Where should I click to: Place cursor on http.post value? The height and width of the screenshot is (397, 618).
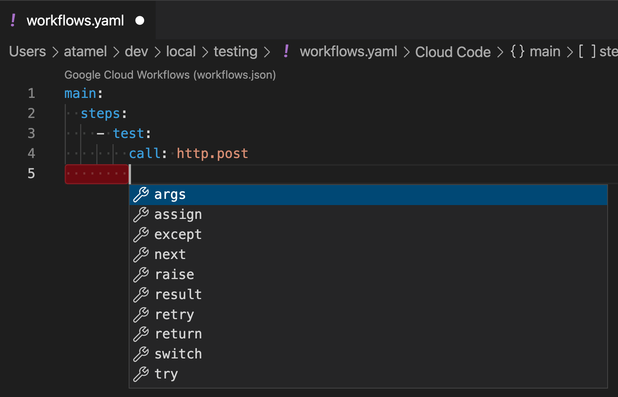(x=212, y=153)
